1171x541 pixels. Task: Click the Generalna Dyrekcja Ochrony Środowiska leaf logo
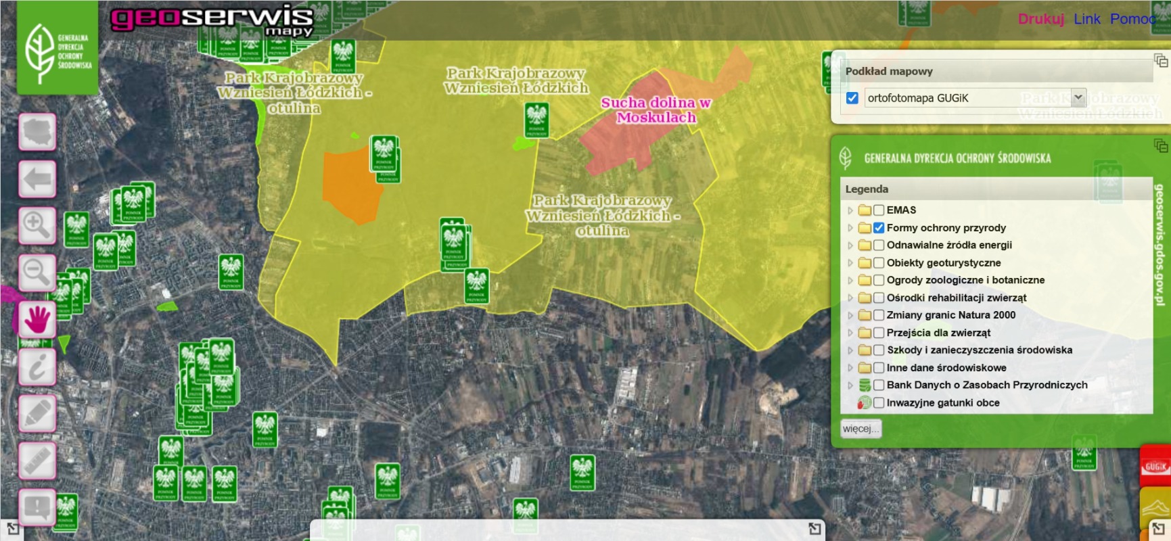(x=58, y=49)
